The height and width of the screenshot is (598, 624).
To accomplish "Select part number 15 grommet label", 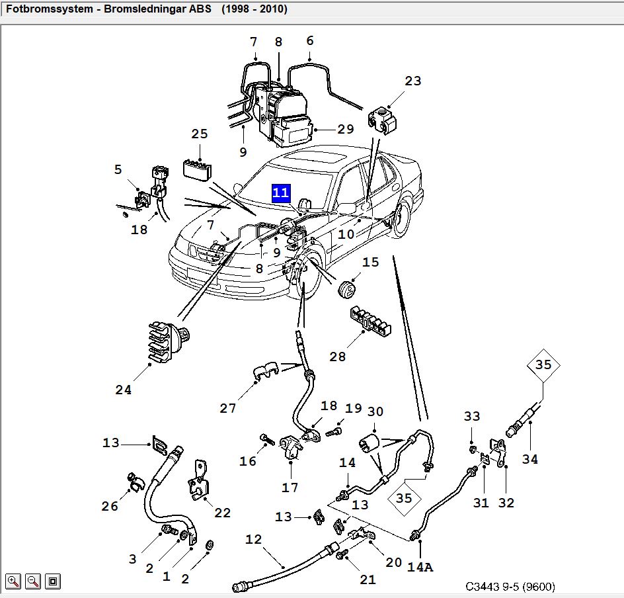I will 370,262.
